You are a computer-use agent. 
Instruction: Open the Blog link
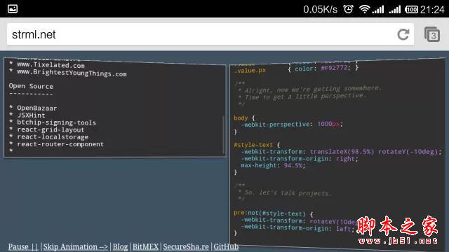click(120, 246)
